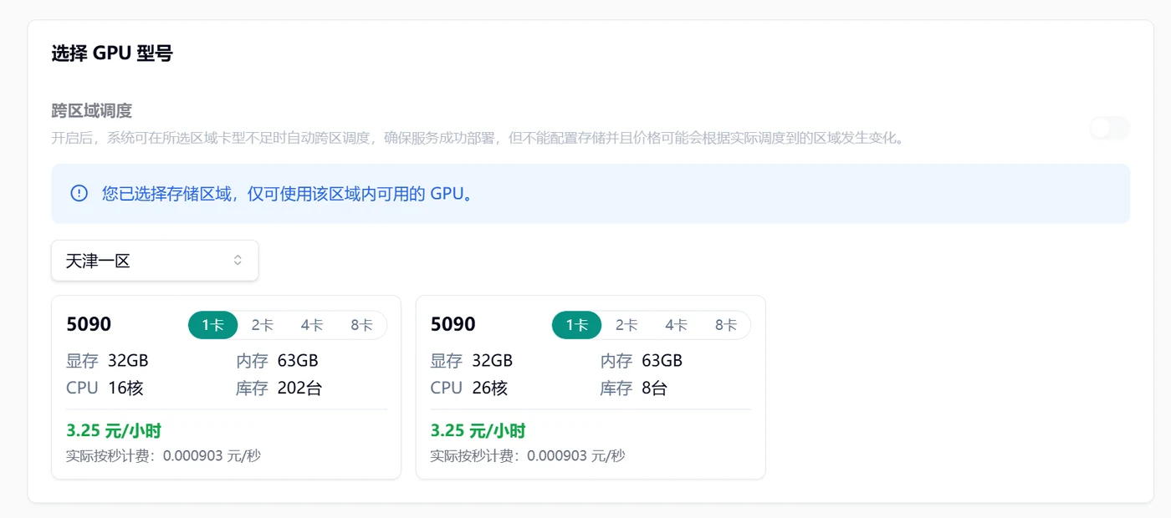Choose 2卡 on the 26核 5090 card

click(626, 325)
